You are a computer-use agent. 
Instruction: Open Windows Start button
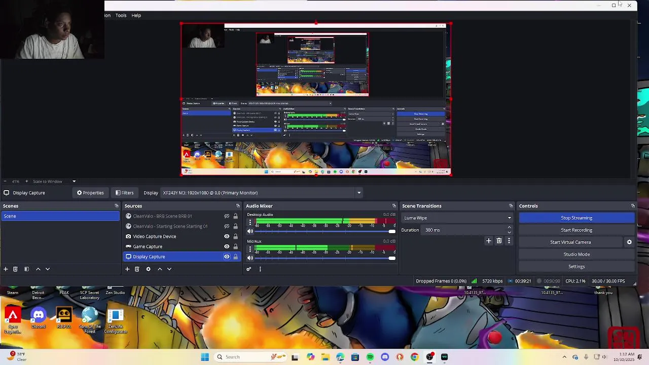coord(205,357)
